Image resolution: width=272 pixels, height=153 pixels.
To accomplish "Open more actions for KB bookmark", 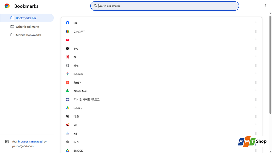I will pyautogui.click(x=256, y=134).
